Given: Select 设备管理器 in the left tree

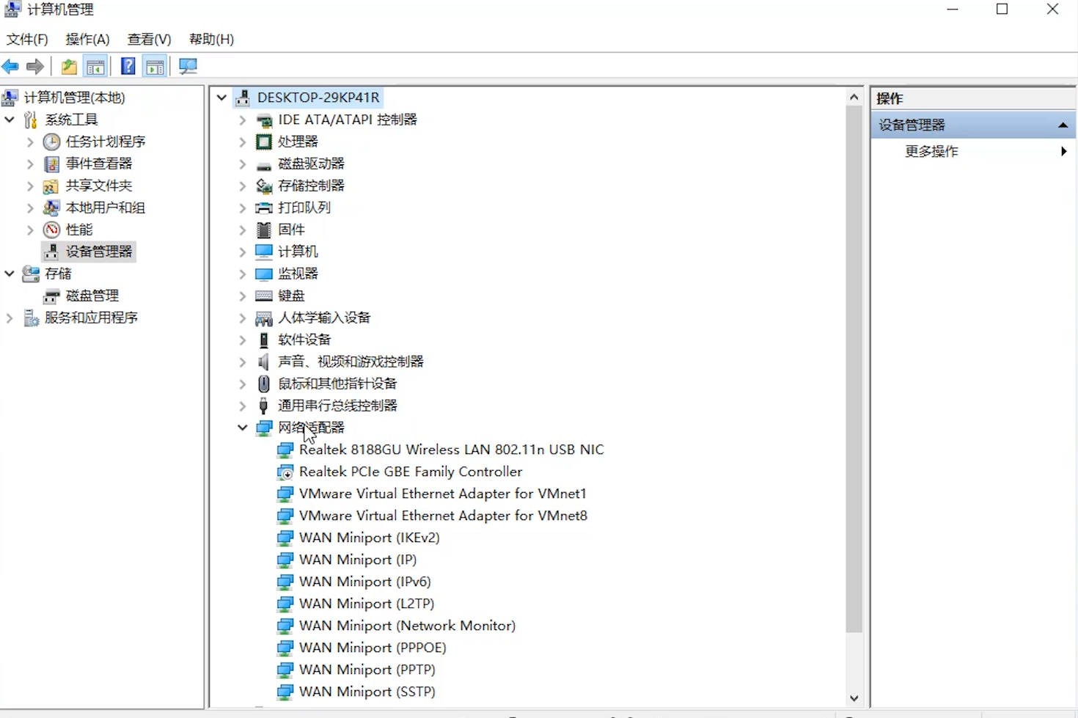Looking at the screenshot, I should (x=99, y=252).
